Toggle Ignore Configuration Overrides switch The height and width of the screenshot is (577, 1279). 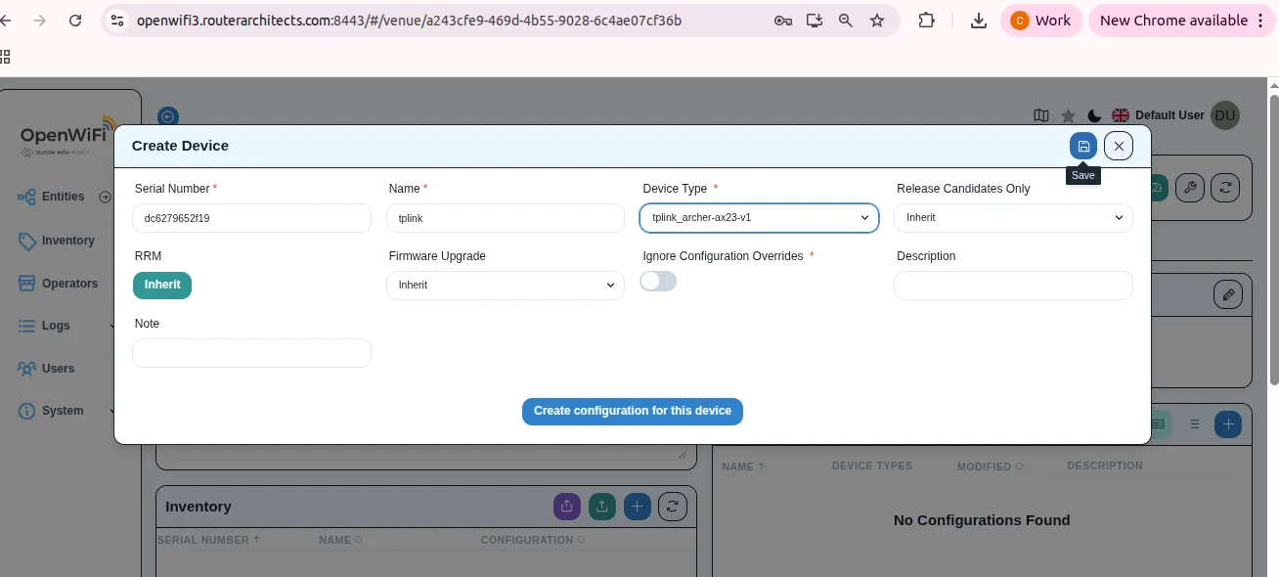(658, 282)
